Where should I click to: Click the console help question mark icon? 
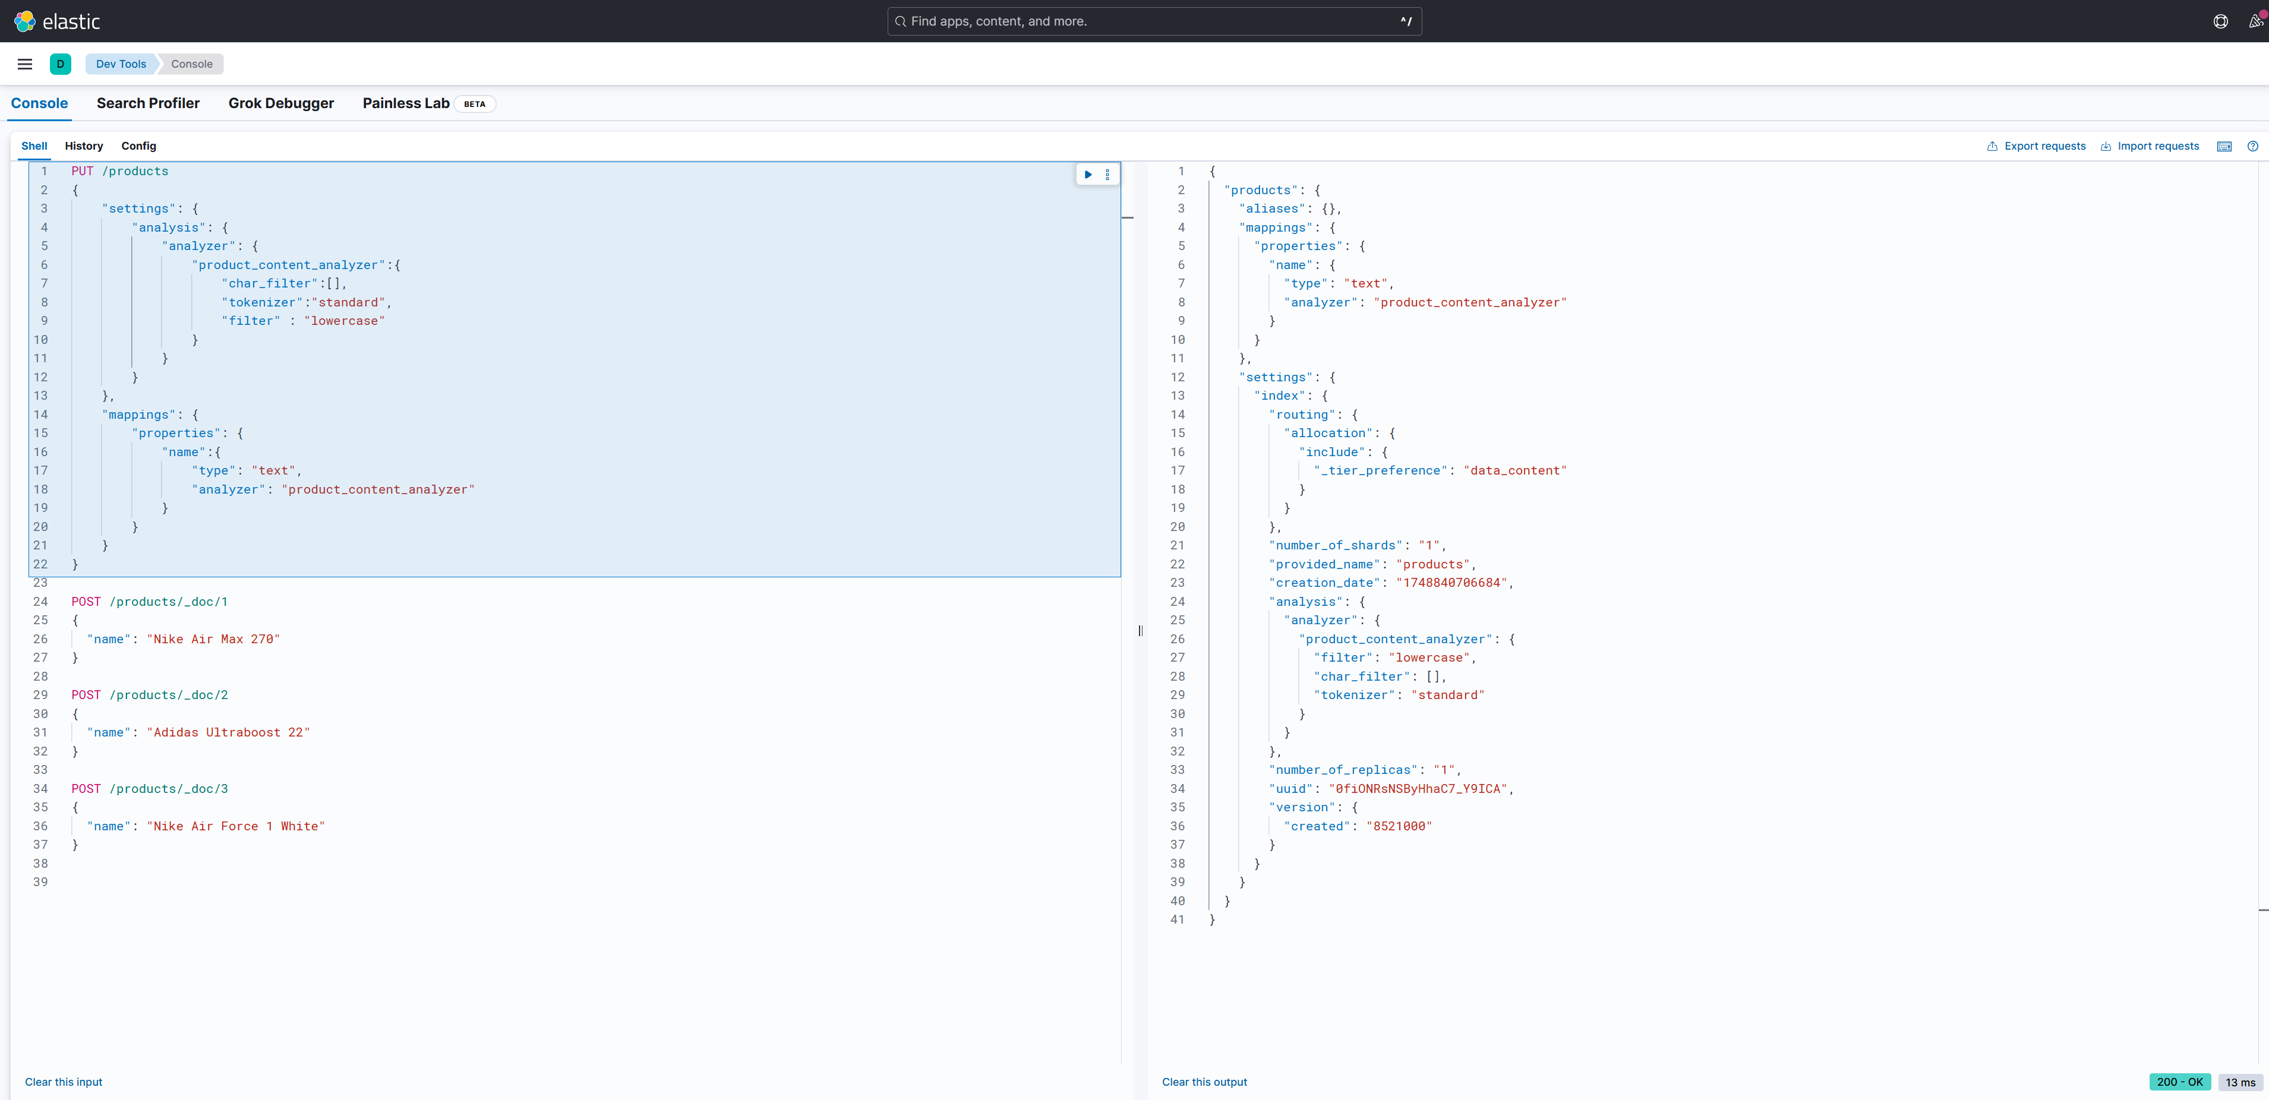click(2252, 146)
